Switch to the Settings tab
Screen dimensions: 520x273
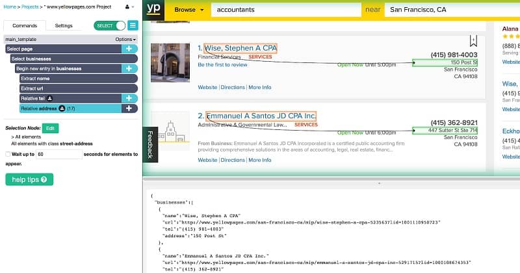point(64,25)
